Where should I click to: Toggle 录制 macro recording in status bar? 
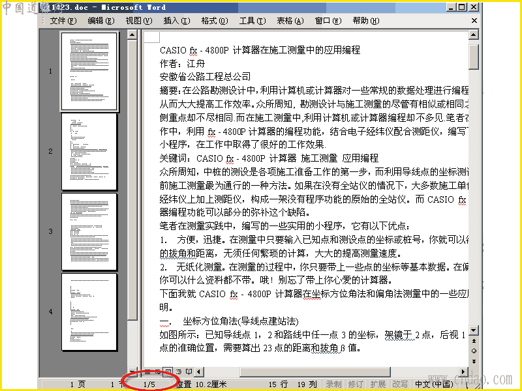click(333, 384)
